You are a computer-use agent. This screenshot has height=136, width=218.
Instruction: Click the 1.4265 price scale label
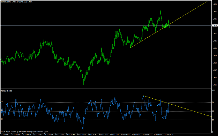(215, 4)
